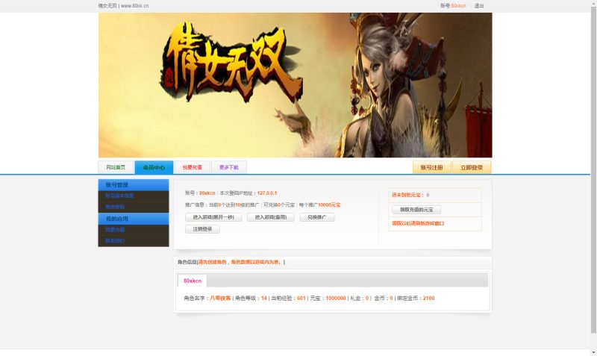The image size is (597, 356).
Task: Click the 角色信息 section heading
Action: pyautogui.click(x=187, y=262)
